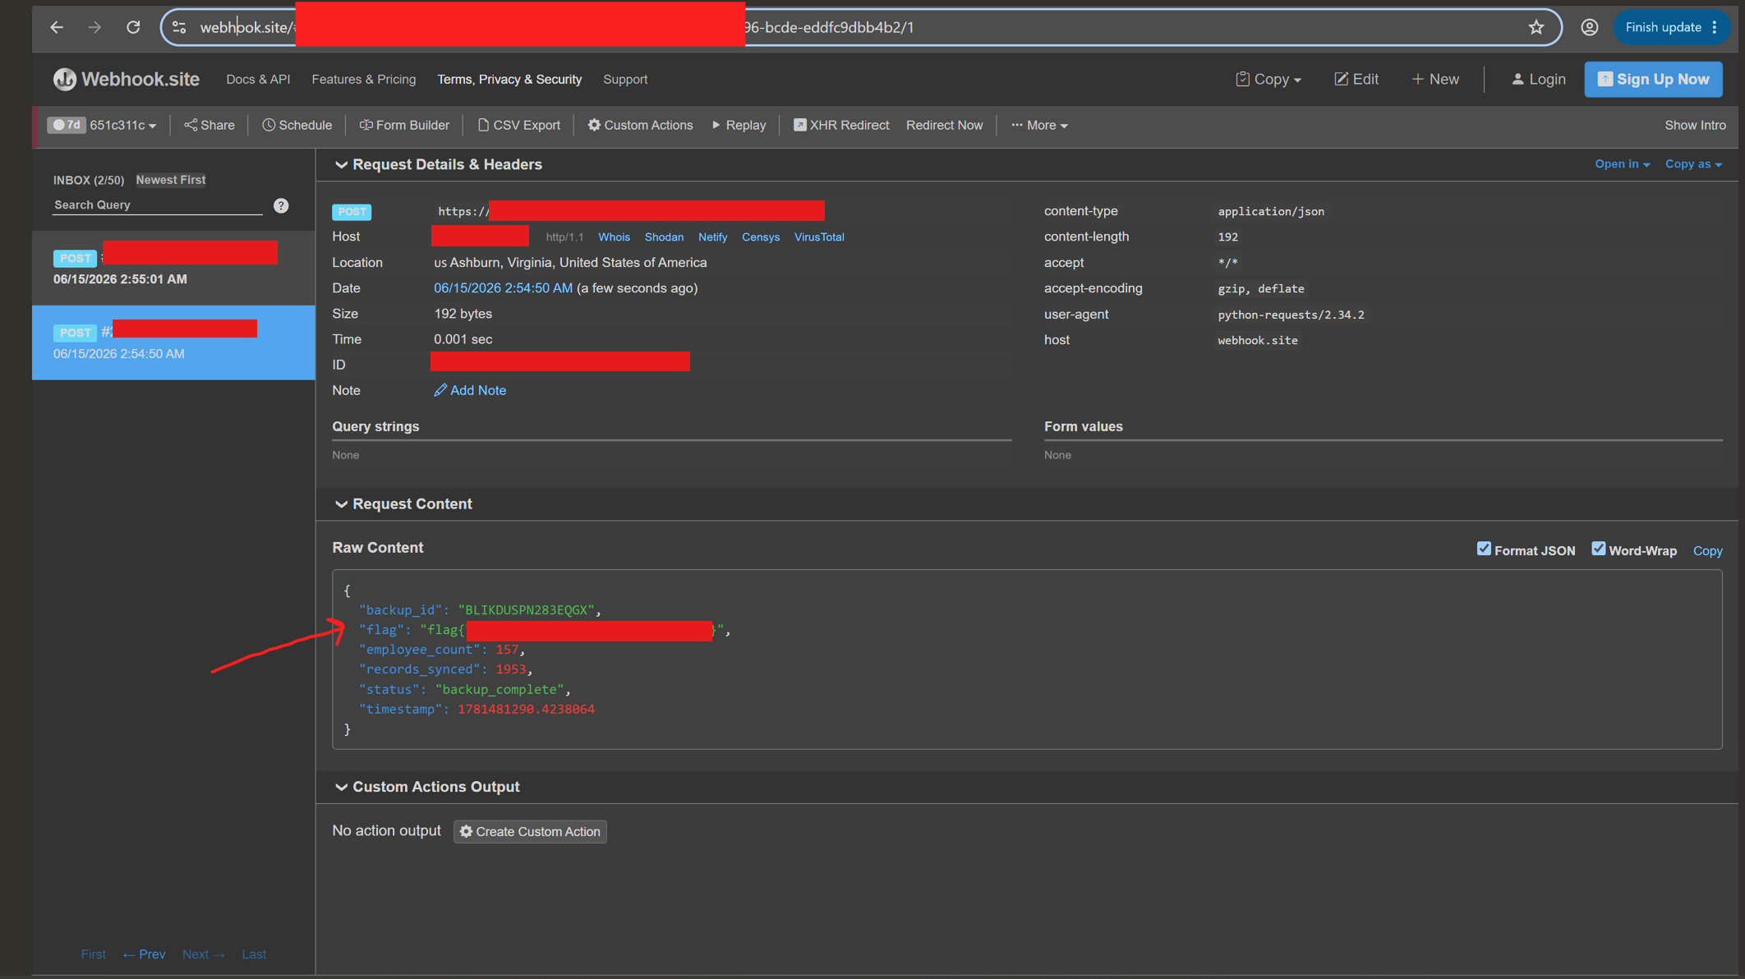Open the 'Copy as' dropdown
The image size is (1745, 979).
(x=1693, y=164)
